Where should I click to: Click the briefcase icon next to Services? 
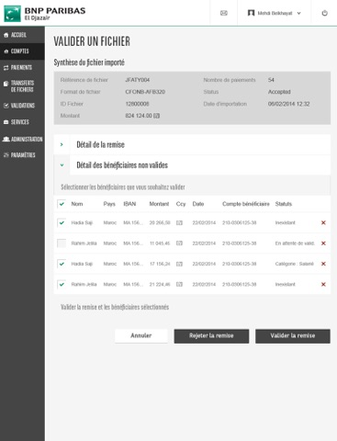click(x=6, y=122)
